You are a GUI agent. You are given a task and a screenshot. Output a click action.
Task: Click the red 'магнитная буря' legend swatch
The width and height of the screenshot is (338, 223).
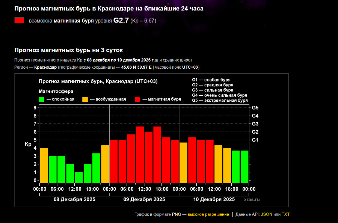(x=137, y=99)
